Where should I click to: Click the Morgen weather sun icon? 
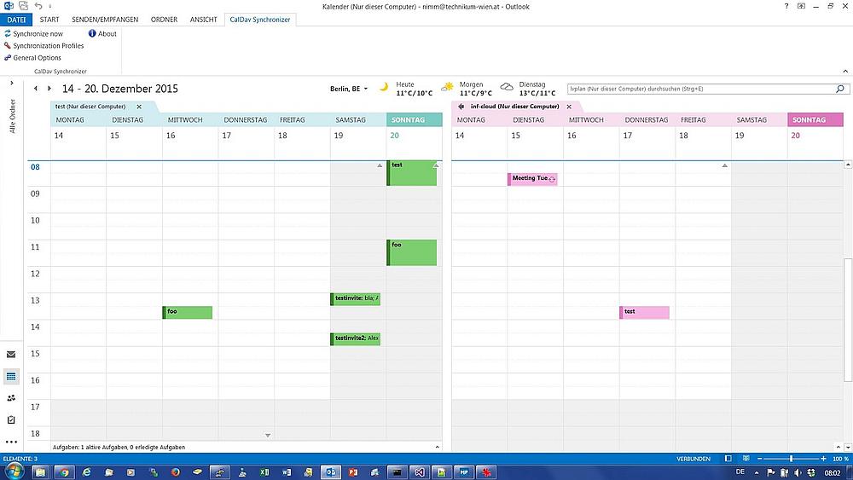coord(447,86)
